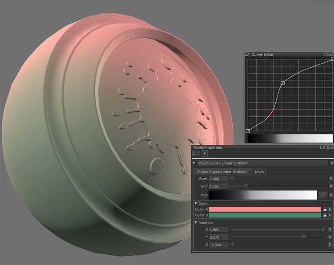Open the curve editor from Map row
Screen dimensions: 334x265
pos(322,195)
